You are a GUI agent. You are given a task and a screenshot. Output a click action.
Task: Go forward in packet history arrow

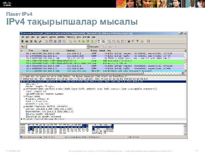pyautogui.click(x=79, y=41)
